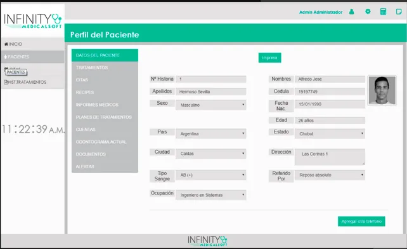
Task: Open the Estado dropdown showing Chubut
Action: (x=330, y=133)
